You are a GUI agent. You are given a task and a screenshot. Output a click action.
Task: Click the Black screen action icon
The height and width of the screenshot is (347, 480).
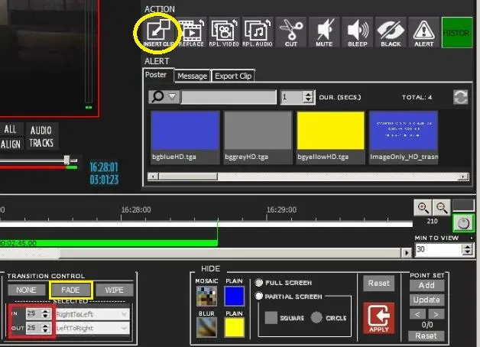coord(390,32)
